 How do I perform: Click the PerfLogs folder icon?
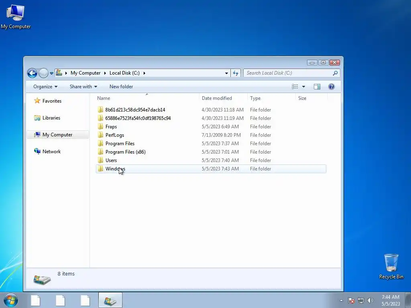[100, 135]
